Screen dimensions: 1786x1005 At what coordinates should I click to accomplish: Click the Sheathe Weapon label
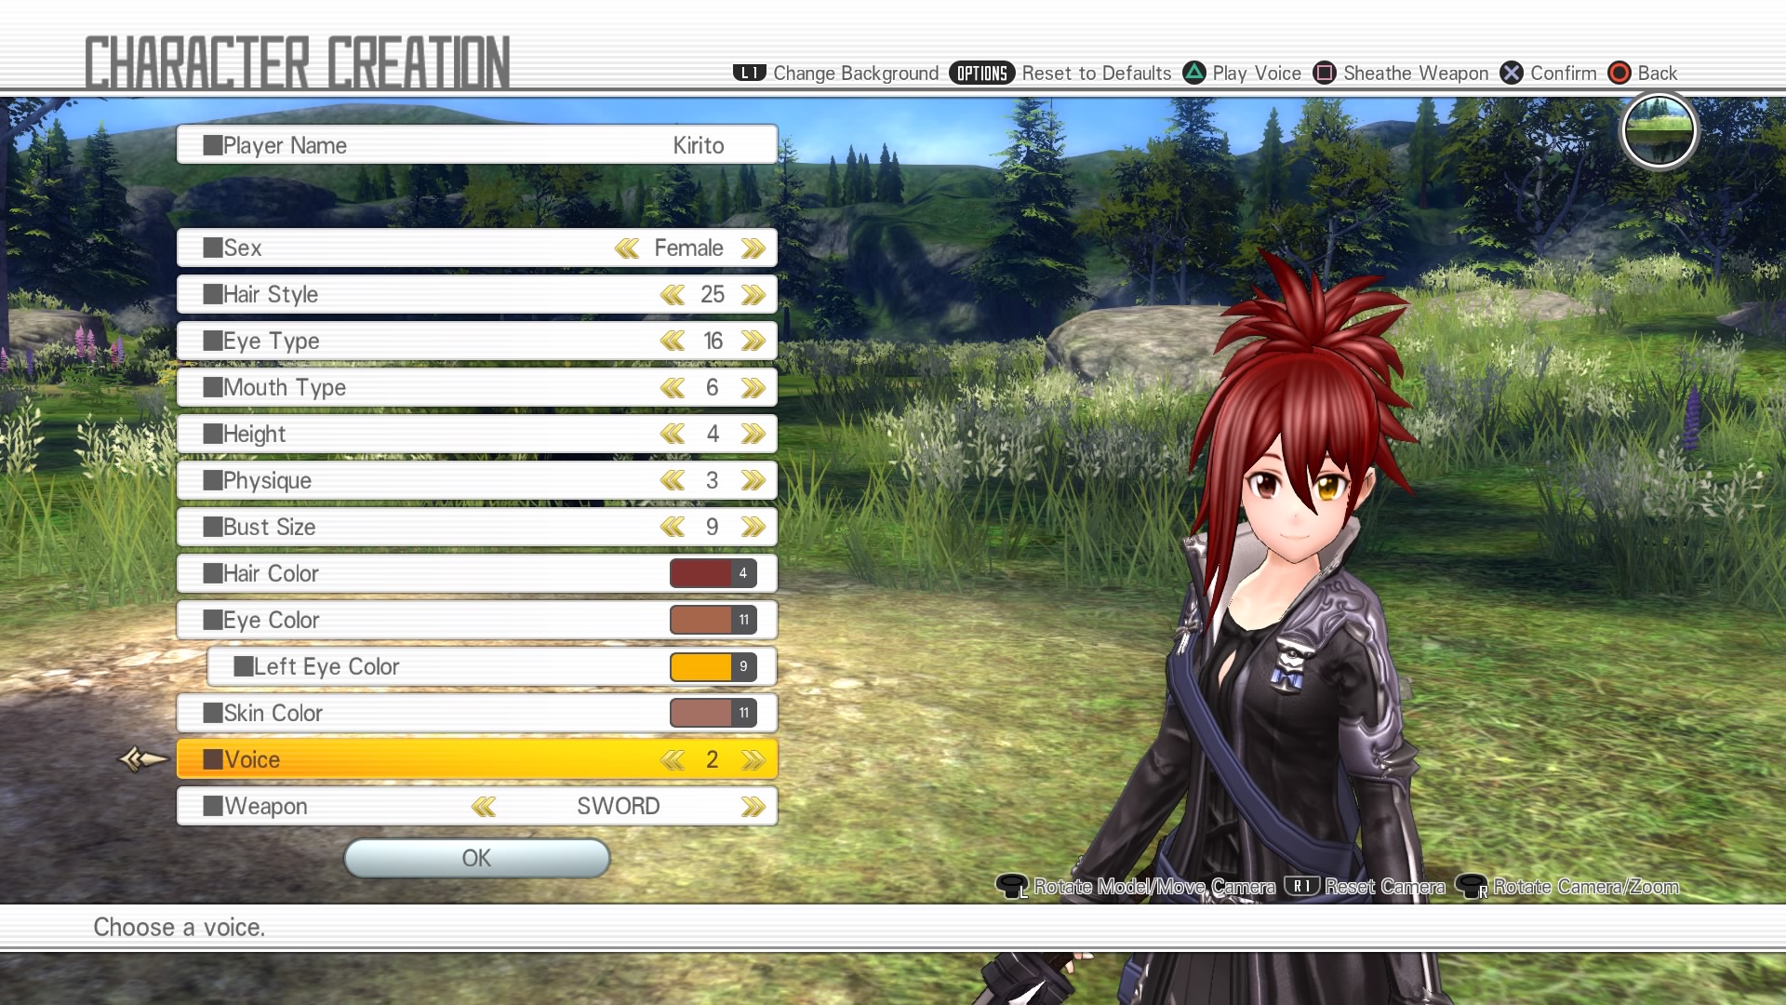pos(1416,73)
